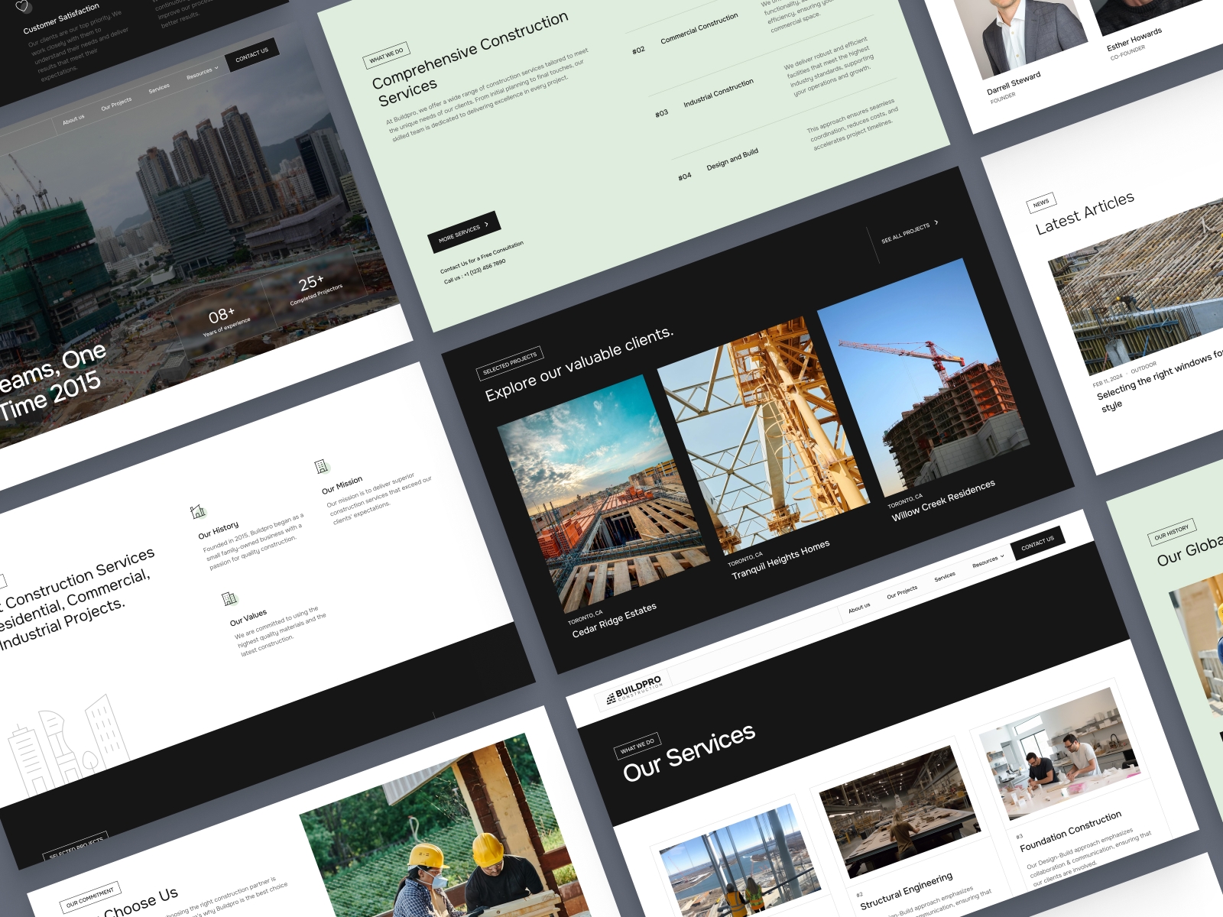Click the OUR HISTORY tag on right page

[1172, 531]
